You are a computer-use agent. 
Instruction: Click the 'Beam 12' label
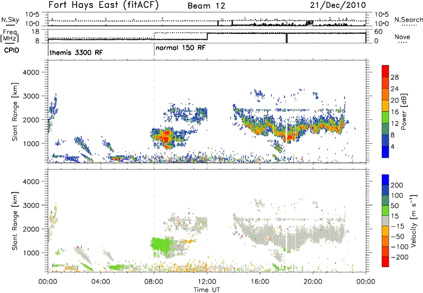(x=206, y=6)
